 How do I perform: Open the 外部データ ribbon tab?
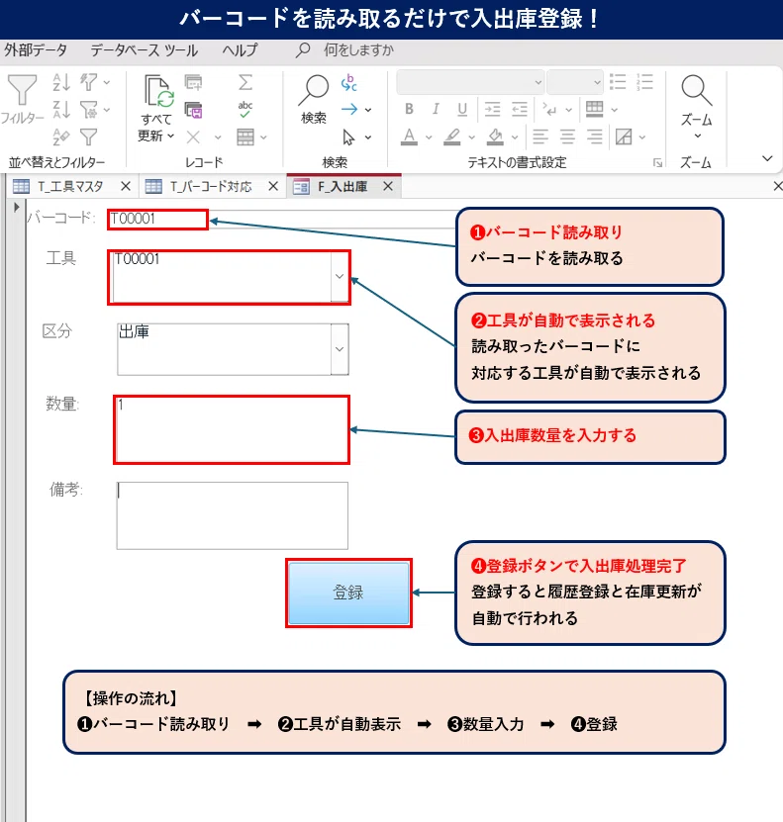(36, 49)
